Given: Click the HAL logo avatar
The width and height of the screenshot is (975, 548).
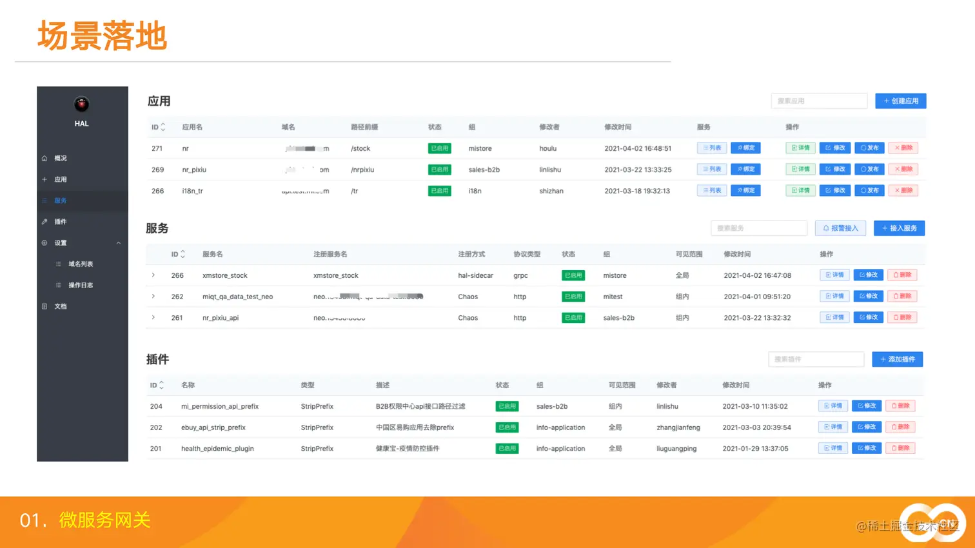Looking at the screenshot, I should [81, 104].
